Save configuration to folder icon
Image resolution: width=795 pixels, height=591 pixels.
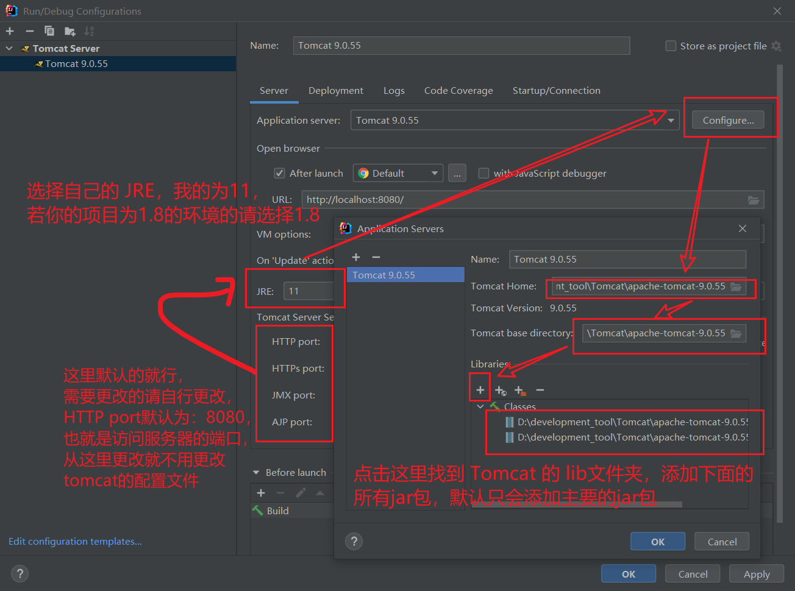70,31
